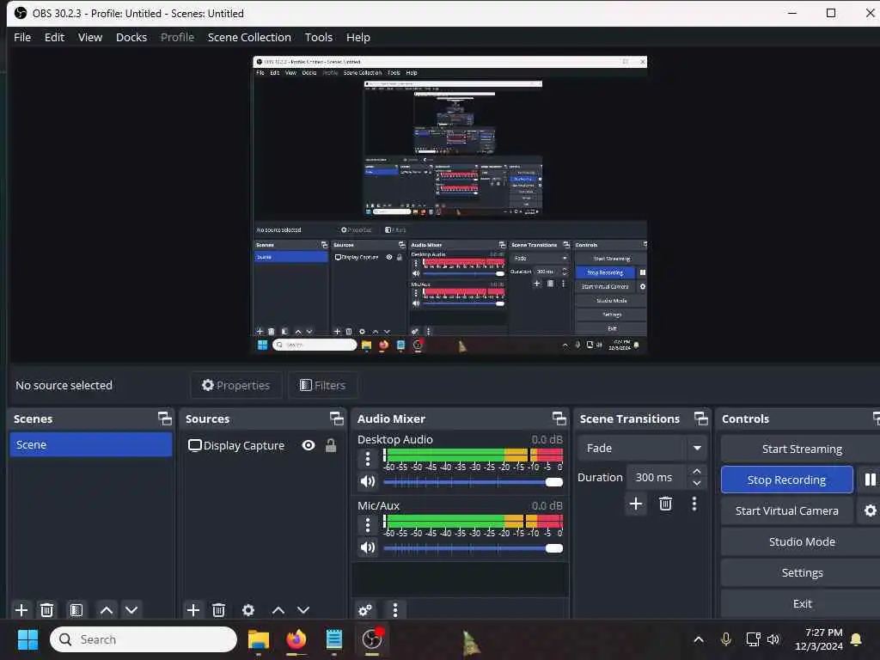Open Firefox from taskbar
Image resolution: width=880 pixels, height=660 pixels.
point(296,639)
